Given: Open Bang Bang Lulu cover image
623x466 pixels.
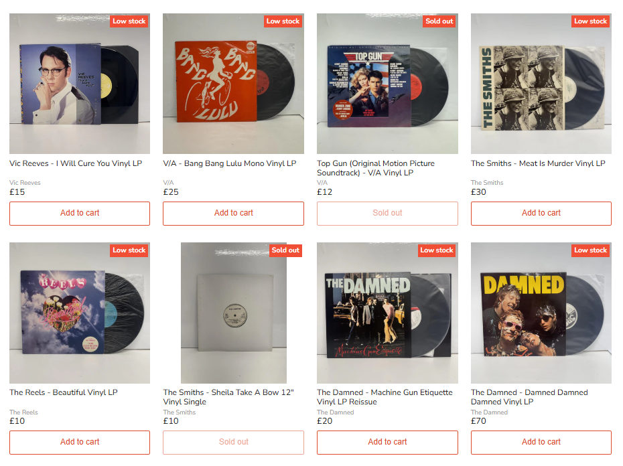Looking at the screenshot, I should [233, 84].
